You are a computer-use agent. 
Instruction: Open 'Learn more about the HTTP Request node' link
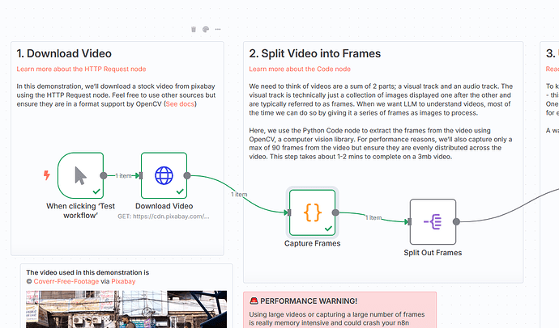pos(81,69)
